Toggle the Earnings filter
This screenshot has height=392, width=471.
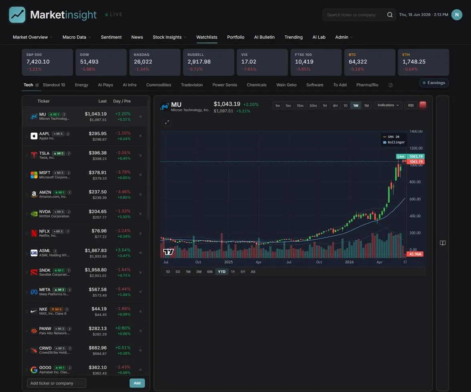(434, 83)
